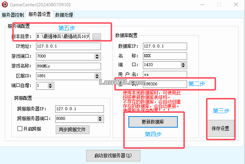
Task: Click the IP地址 input field
Action: click(x=68, y=46)
